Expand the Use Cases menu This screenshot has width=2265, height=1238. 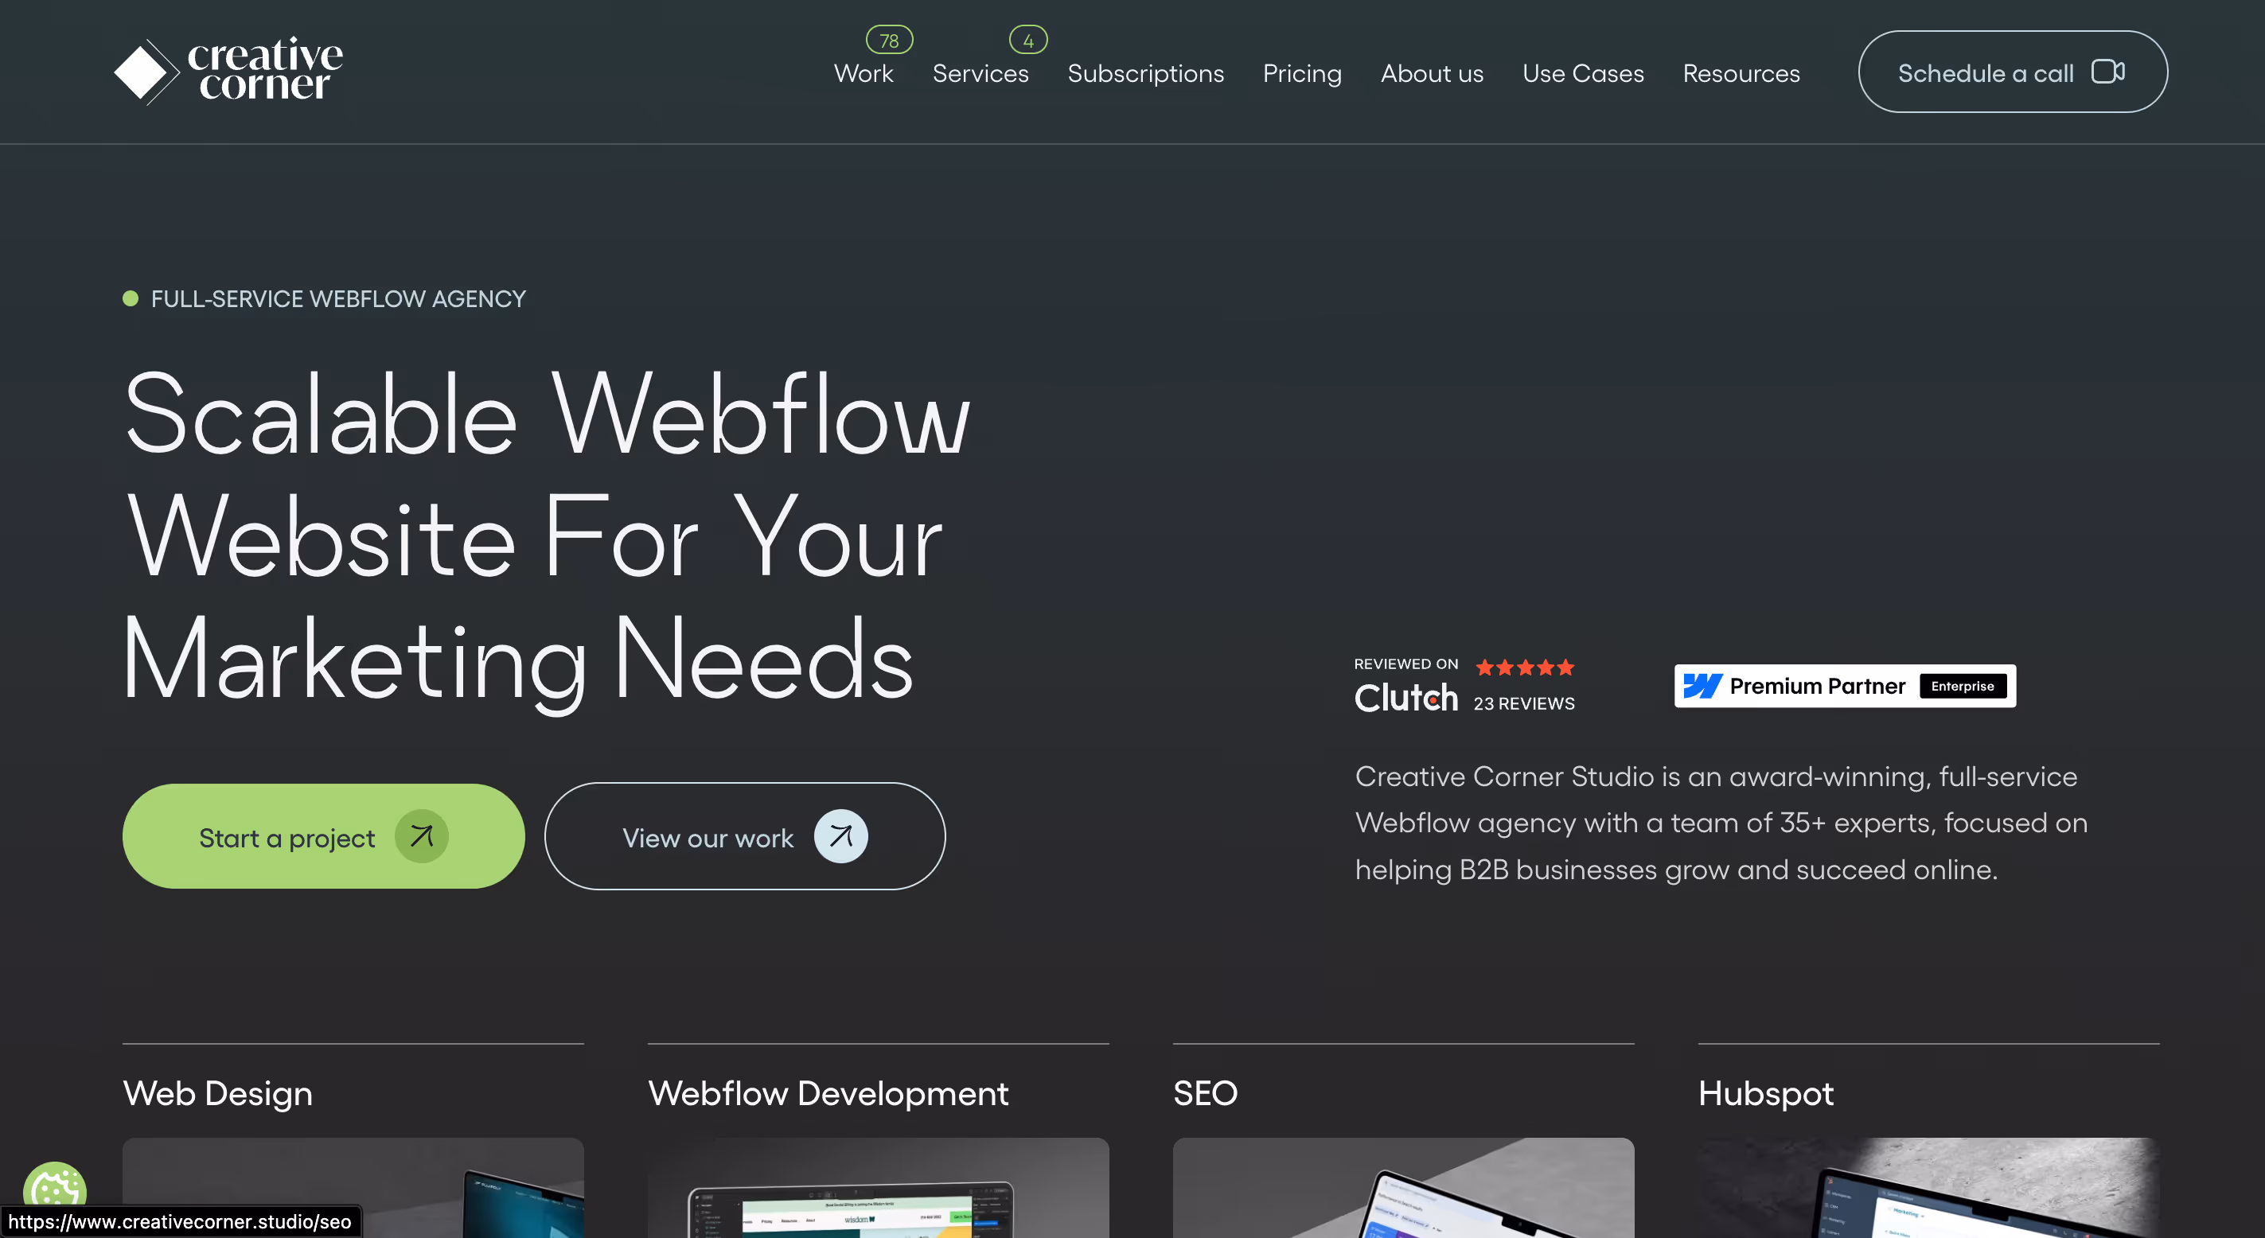click(x=1582, y=74)
